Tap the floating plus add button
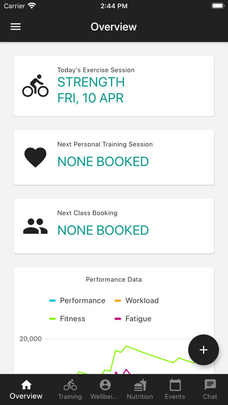This screenshot has height=405, width=228. click(x=204, y=350)
